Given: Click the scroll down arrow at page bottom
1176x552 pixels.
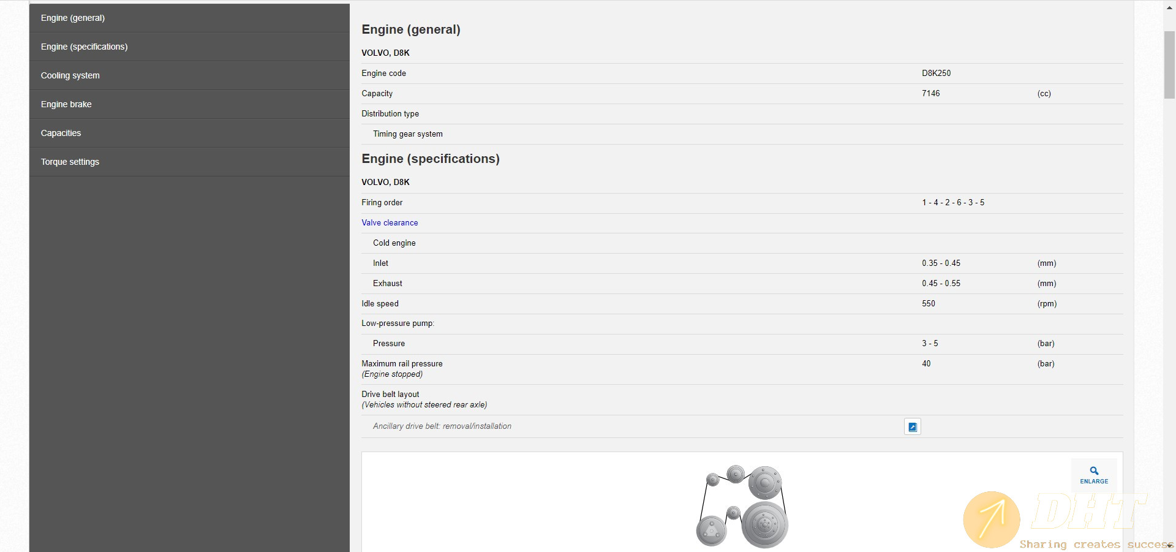Looking at the screenshot, I should (1169, 545).
